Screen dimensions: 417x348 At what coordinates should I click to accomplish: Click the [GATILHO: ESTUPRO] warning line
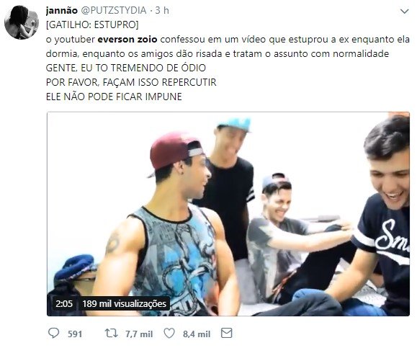click(x=92, y=24)
